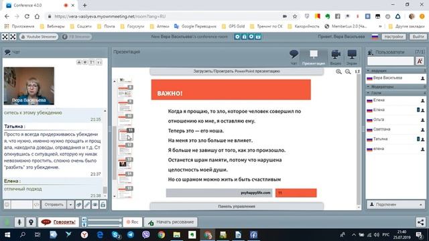Click the Windows Start button

pos(7,235)
